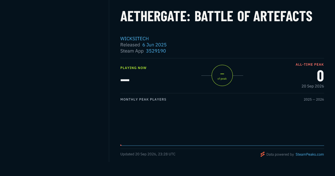Image resolution: width=335 pixels, height=176 pixels.
Task: Click the 'Steam App' label
Action: 132,51
